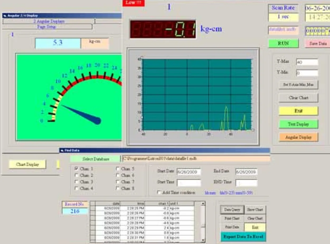The height and width of the screenshot is (244, 330).
Task: Click the Start Date field
Action: click(x=189, y=172)
